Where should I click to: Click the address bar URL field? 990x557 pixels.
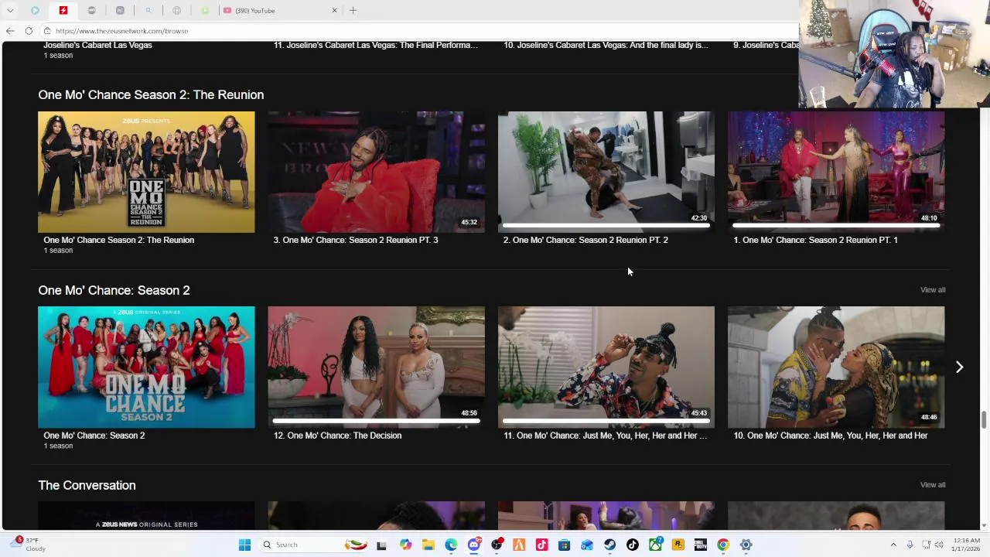coord(418,31)
